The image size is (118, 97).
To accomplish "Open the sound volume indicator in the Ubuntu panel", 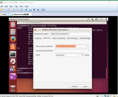I will point(96,19).
